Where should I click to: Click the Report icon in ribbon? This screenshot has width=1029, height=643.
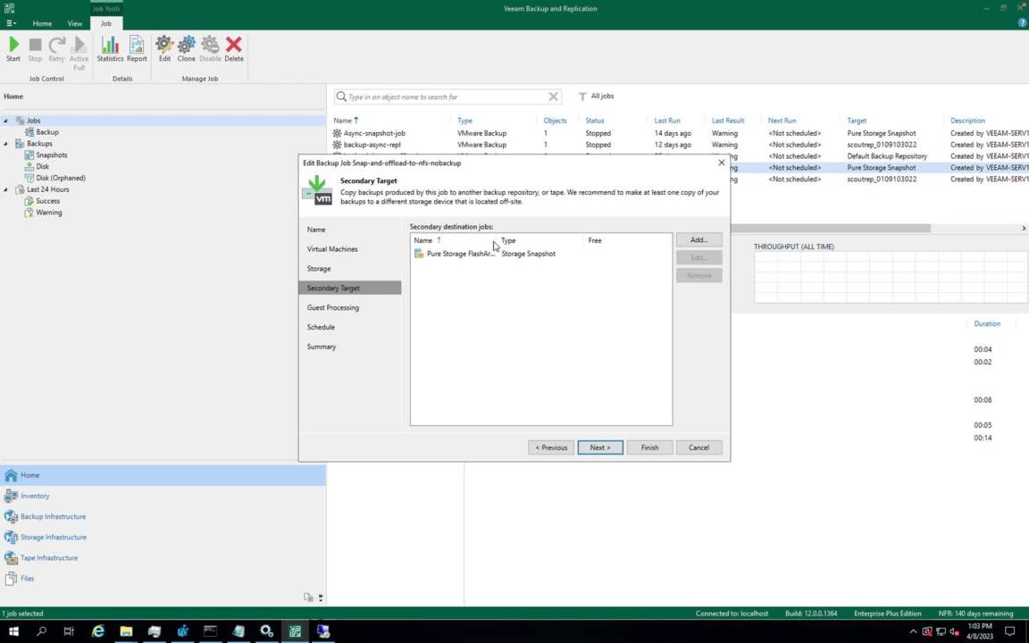pos(137,48)
